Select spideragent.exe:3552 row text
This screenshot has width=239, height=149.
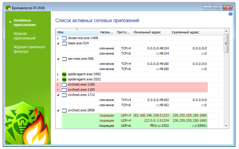click(84, 79)
